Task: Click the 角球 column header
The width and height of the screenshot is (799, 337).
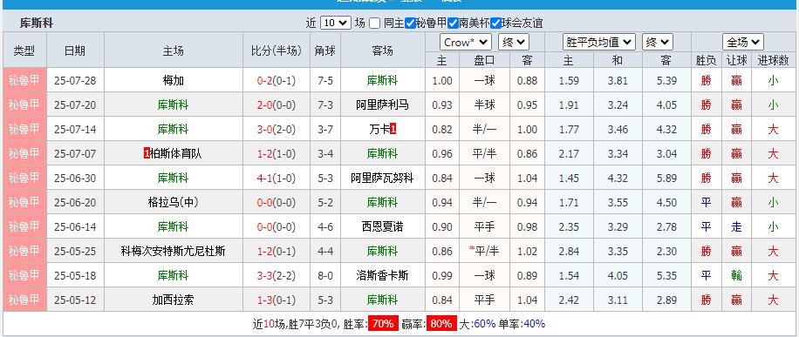Action: click(325, 51)
